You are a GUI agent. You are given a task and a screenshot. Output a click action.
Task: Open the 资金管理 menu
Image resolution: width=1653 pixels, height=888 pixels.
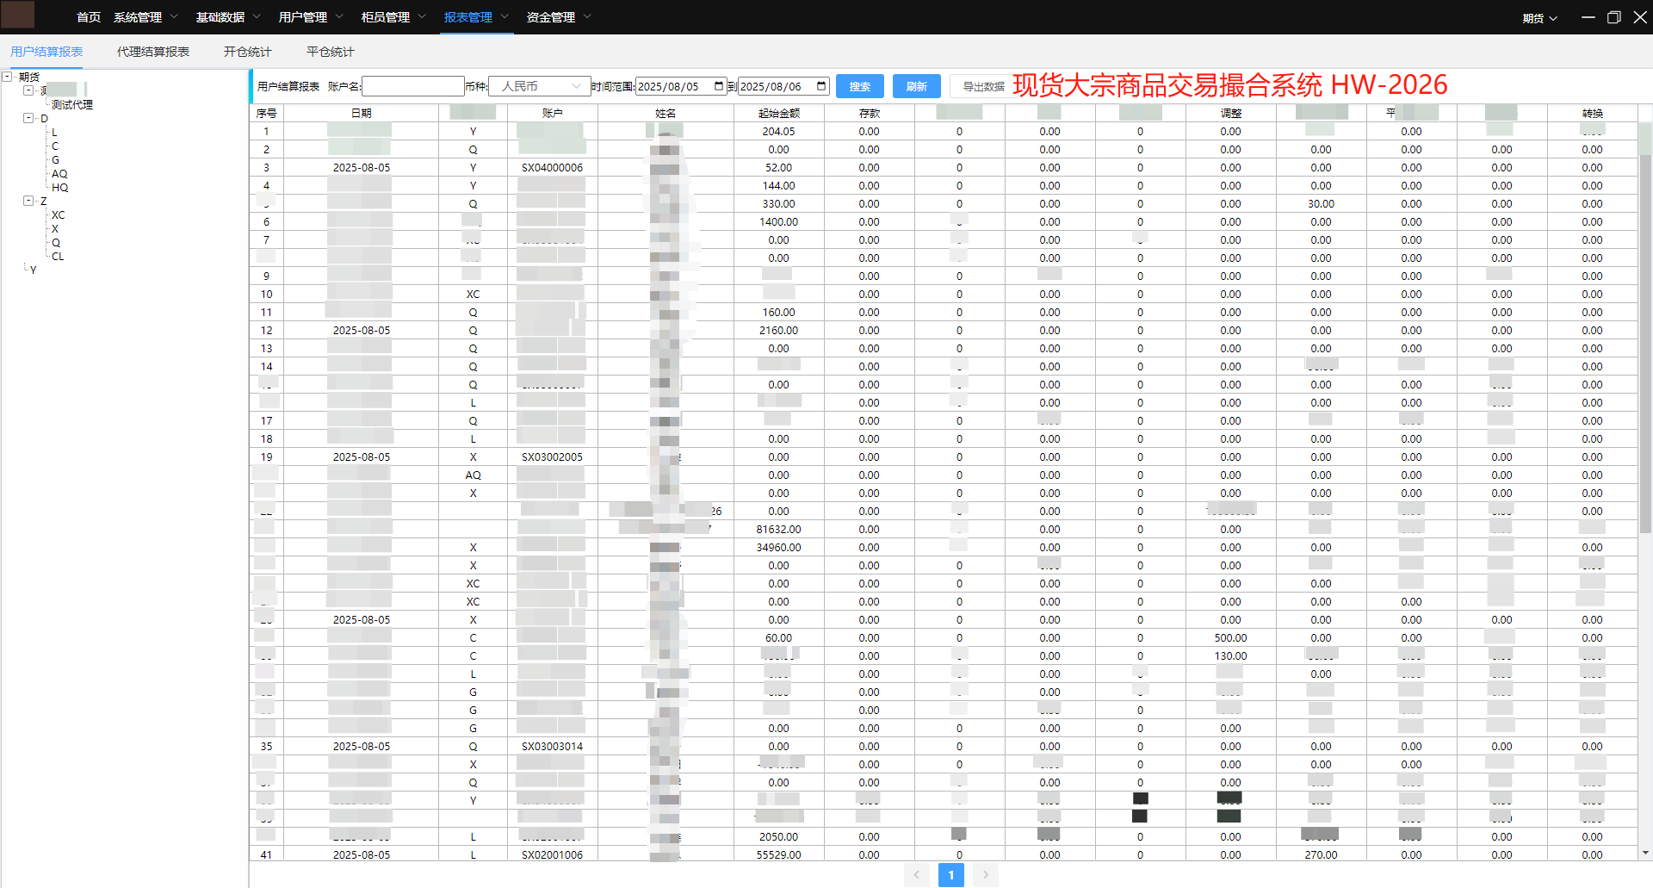pyautogui.click(x=559, y=17)
